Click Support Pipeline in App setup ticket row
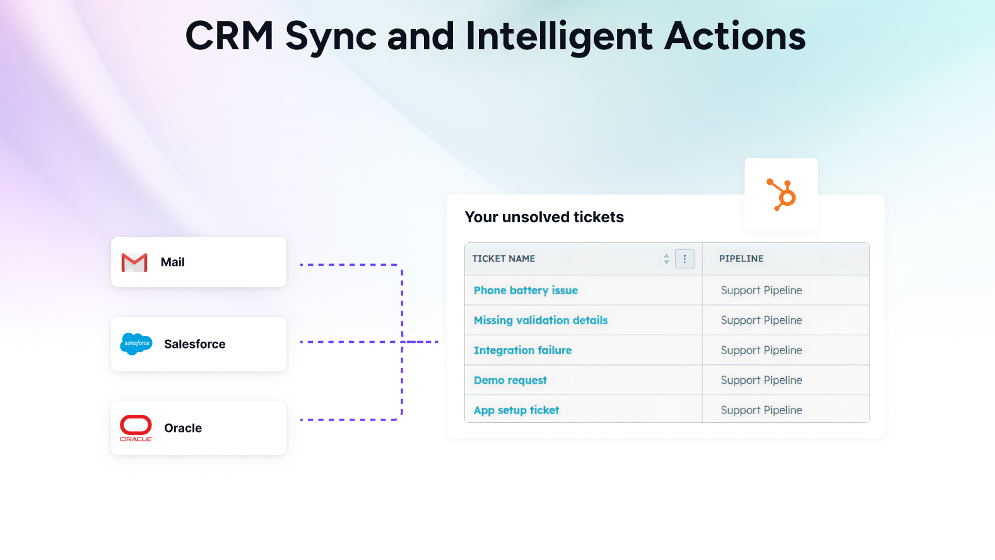 point(762,410)
